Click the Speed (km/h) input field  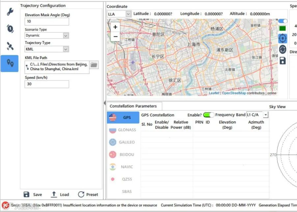point(47,84)
